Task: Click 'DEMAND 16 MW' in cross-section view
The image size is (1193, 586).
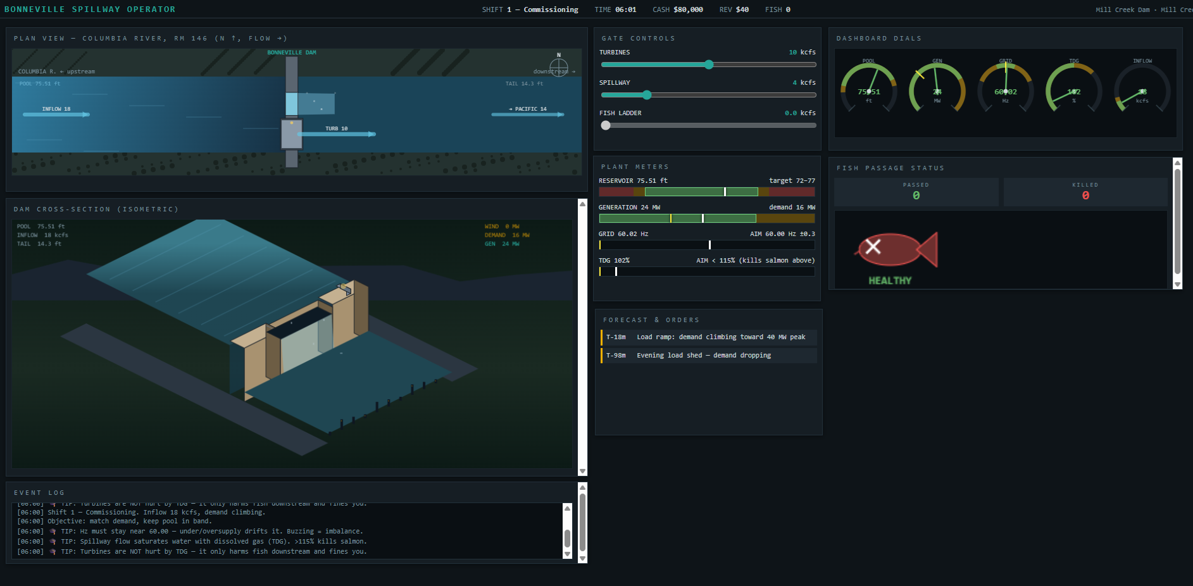Action: click(507, 235)
